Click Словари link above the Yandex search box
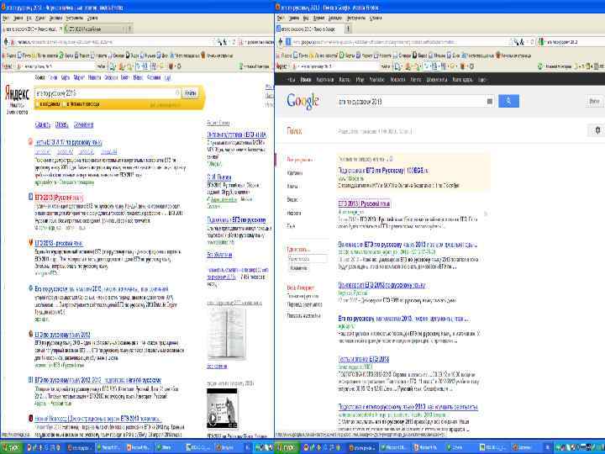The width and height of the screenshot is (605, 454). tap(111, 77)
